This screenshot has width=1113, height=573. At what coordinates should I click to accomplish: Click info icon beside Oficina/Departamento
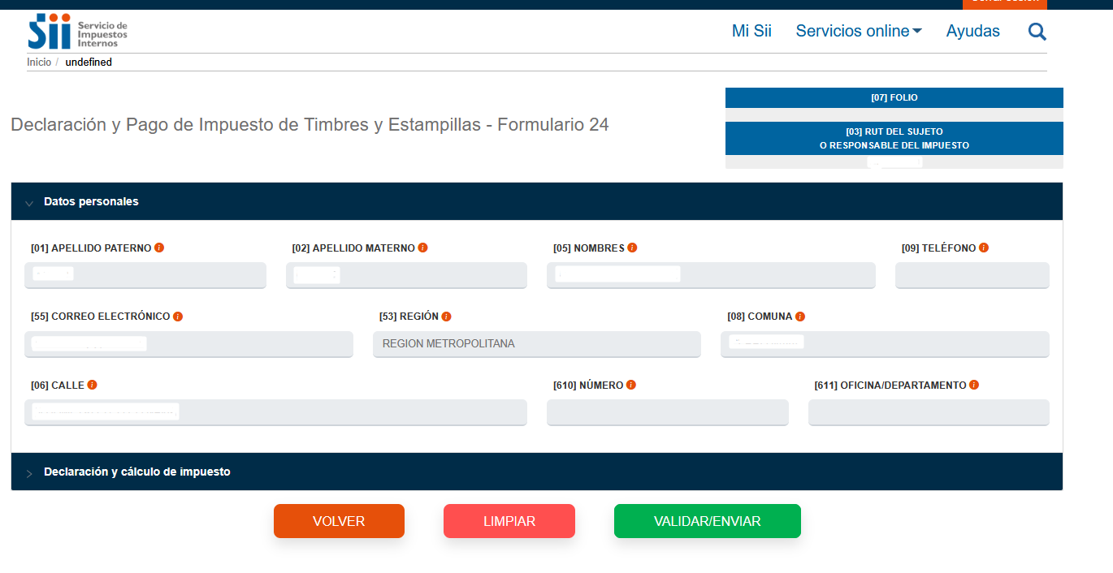coord(974,385)
